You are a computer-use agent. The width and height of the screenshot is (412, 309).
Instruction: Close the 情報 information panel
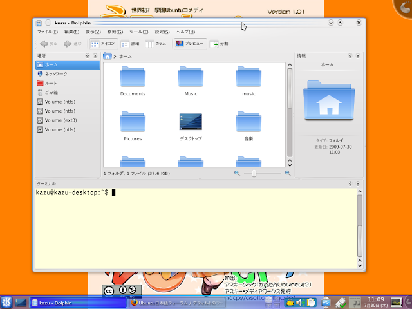[358, 56]
